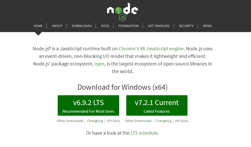
Task: Follow the npm link
Action: coord(99,64)
